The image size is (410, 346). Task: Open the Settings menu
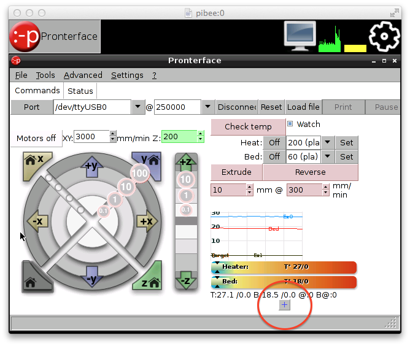pos(127,75)
